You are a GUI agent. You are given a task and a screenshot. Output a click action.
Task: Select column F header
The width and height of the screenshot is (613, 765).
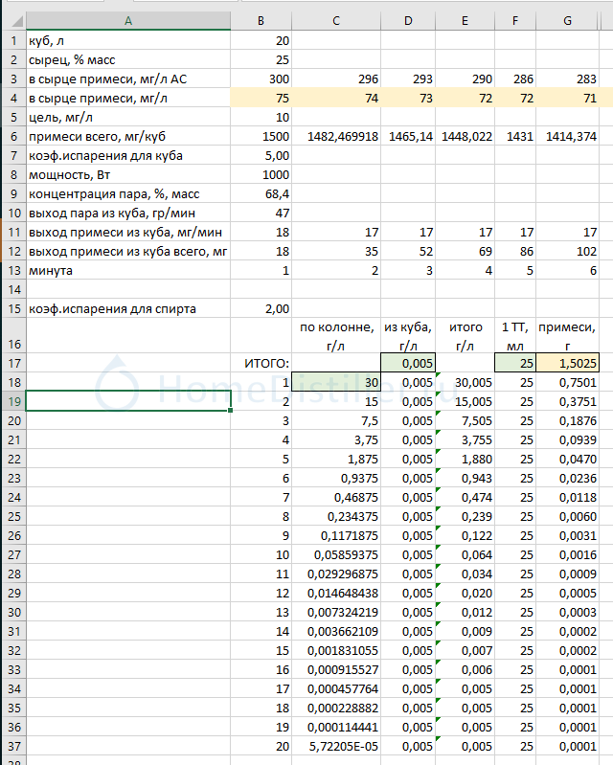515,20
